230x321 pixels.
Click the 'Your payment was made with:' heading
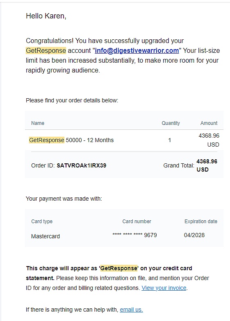tap(64, 199)
